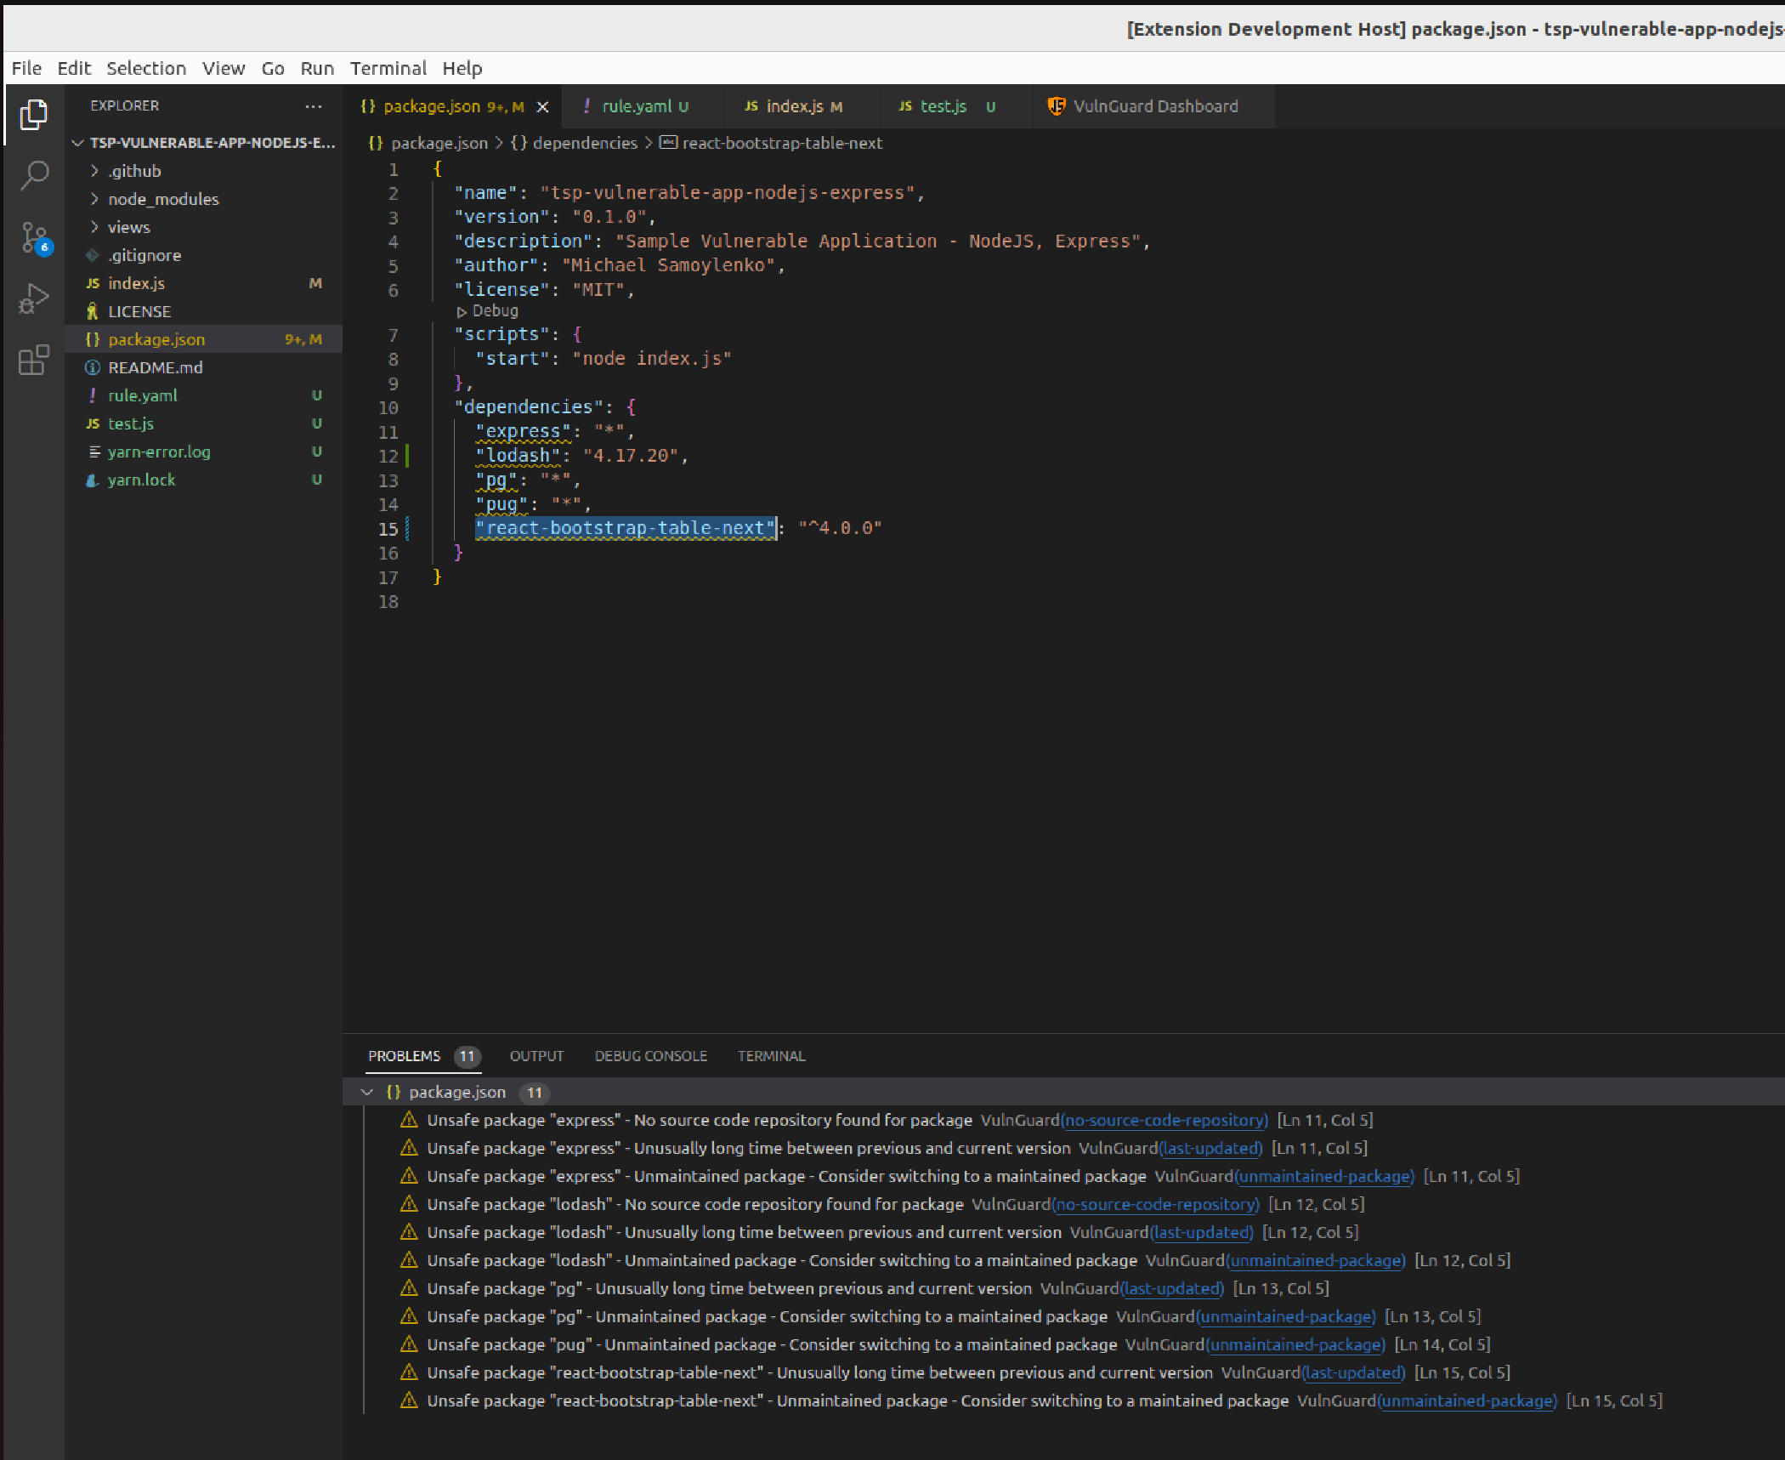Open the Search view in activity bar

(34, 176)
